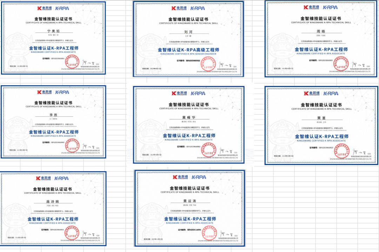Viewport: 379px width, 252px height.
Task: Click the Kingsware logo on 黄峰华's certificate
Action: click(179, 94)
